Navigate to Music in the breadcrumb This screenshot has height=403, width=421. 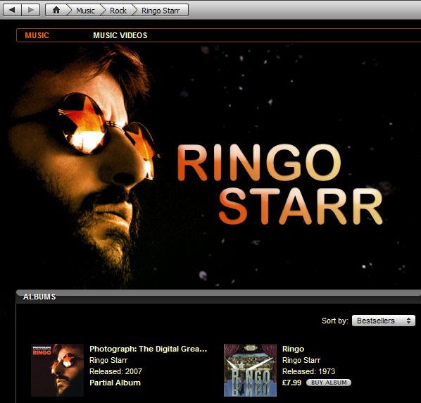pyautogui.click(x=85, y=11)
